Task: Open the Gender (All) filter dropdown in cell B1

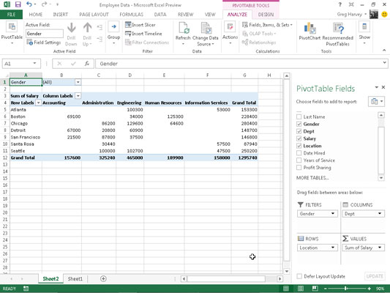Action: click(x=78, y=82)
